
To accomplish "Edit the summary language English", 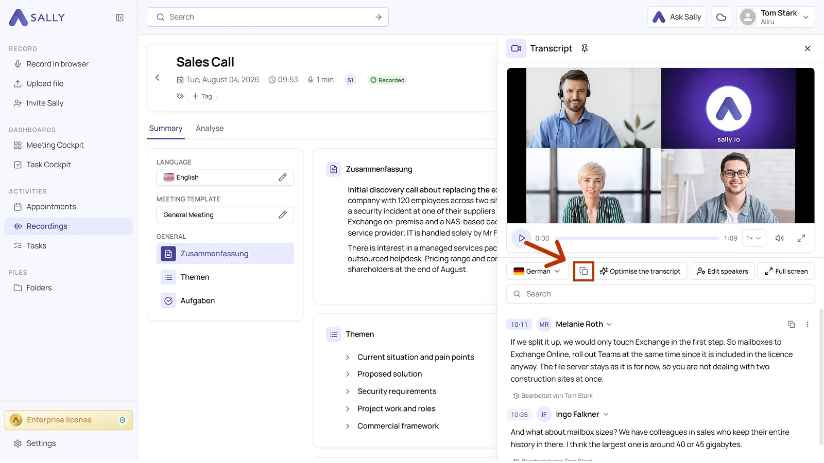I will pos(283,177).
